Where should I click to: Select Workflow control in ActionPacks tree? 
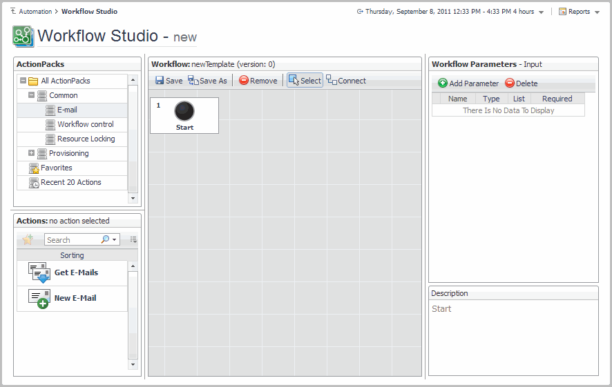coord(86,124)
